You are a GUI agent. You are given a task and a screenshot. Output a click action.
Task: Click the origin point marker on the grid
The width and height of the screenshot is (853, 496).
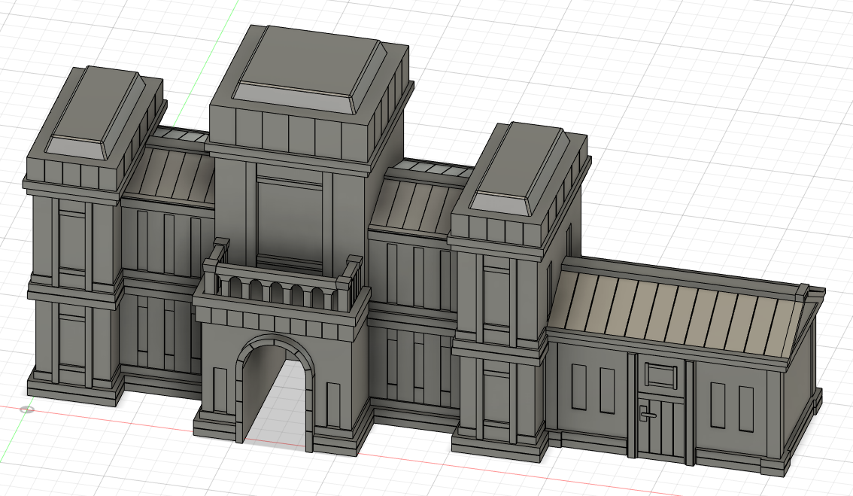click(27, 410)
